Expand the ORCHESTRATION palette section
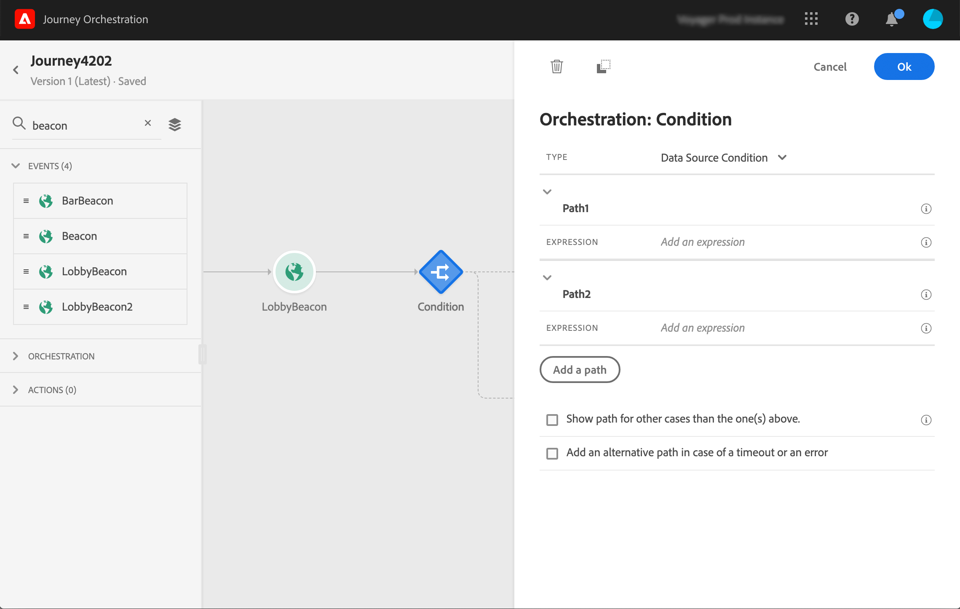This screenshot has height=609, width=960. [x=61, y=356]
